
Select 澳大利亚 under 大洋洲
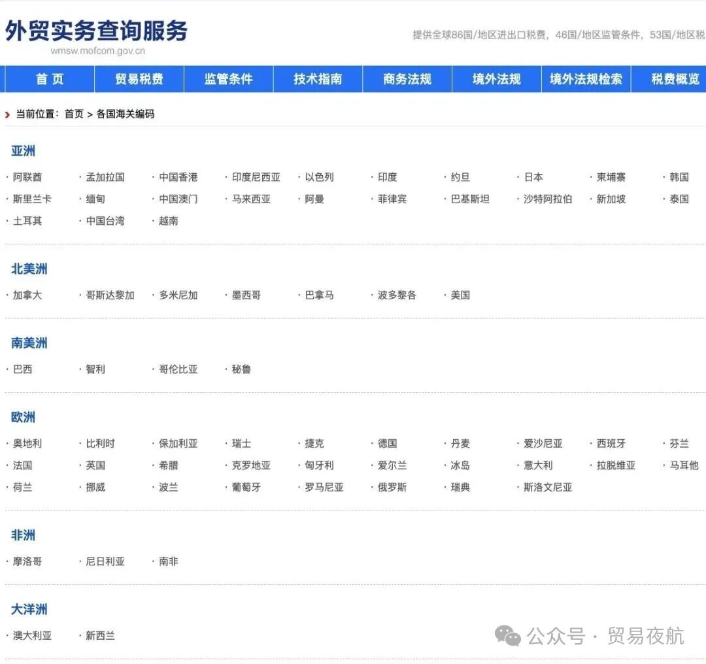(31, 635)
